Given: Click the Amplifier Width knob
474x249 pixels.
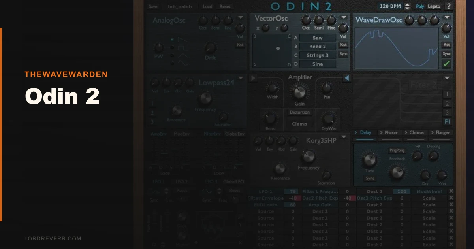Looking at the screenshot, I should pos(272,88).
